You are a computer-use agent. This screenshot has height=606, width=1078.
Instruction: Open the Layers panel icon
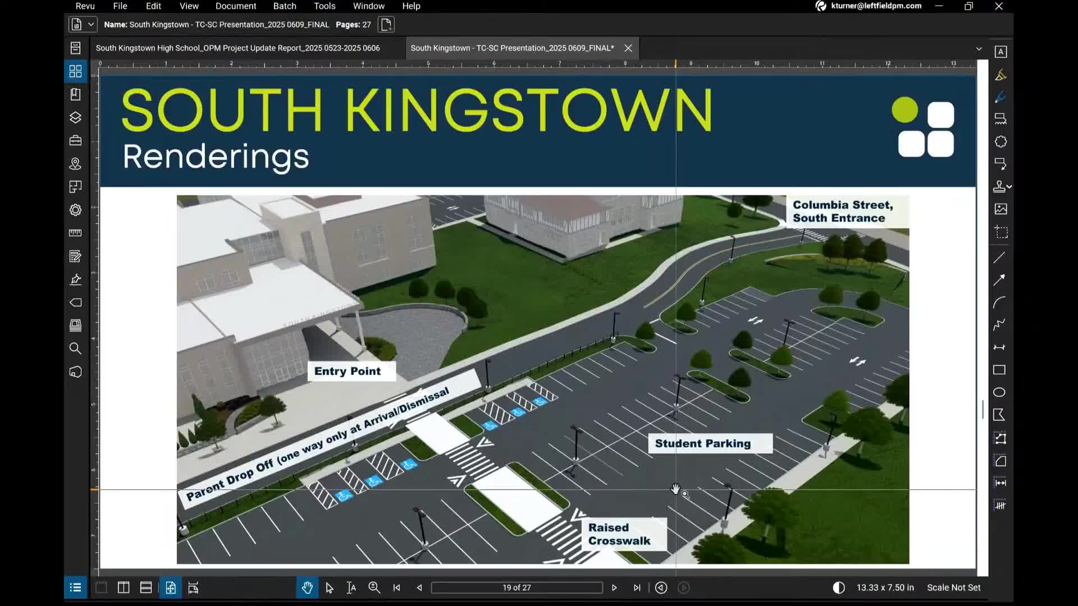coord(75,117)
